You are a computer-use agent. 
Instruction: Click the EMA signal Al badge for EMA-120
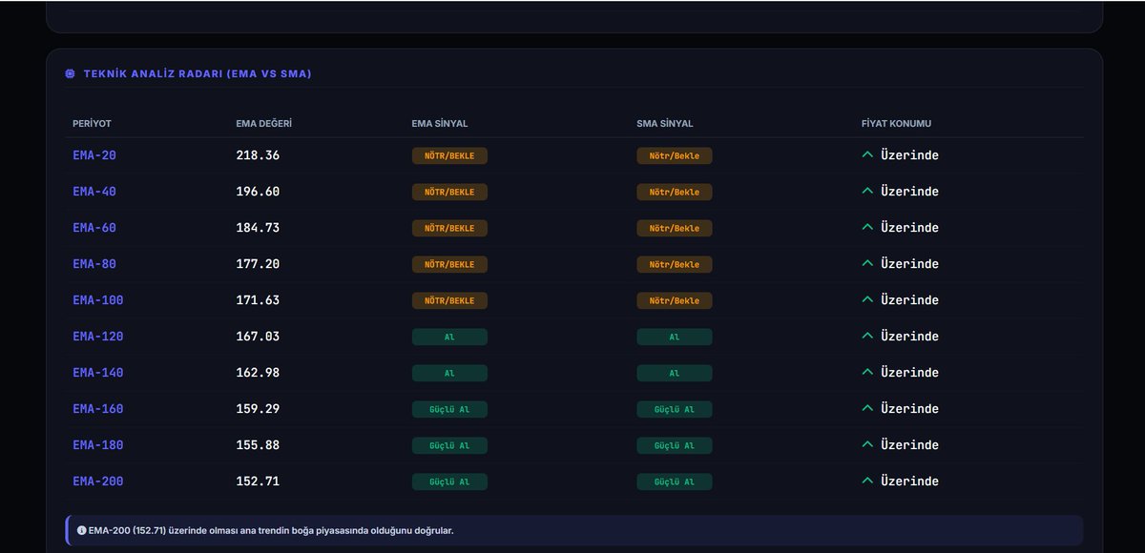[x=449, y=337]
